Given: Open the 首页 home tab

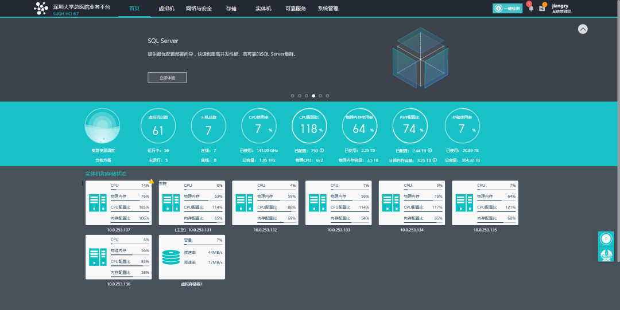Looking at the screenshot, I should pyautogui.click(x=134, y=8).
